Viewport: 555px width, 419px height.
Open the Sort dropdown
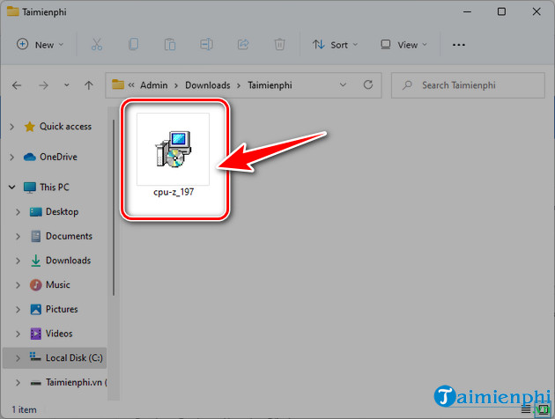[x=335, y=45]
